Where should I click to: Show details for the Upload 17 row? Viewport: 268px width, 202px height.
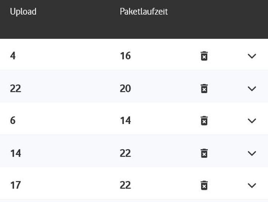coord(252,185)
